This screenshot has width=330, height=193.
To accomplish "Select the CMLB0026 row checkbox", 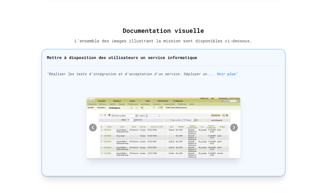I will pos(102,153).
